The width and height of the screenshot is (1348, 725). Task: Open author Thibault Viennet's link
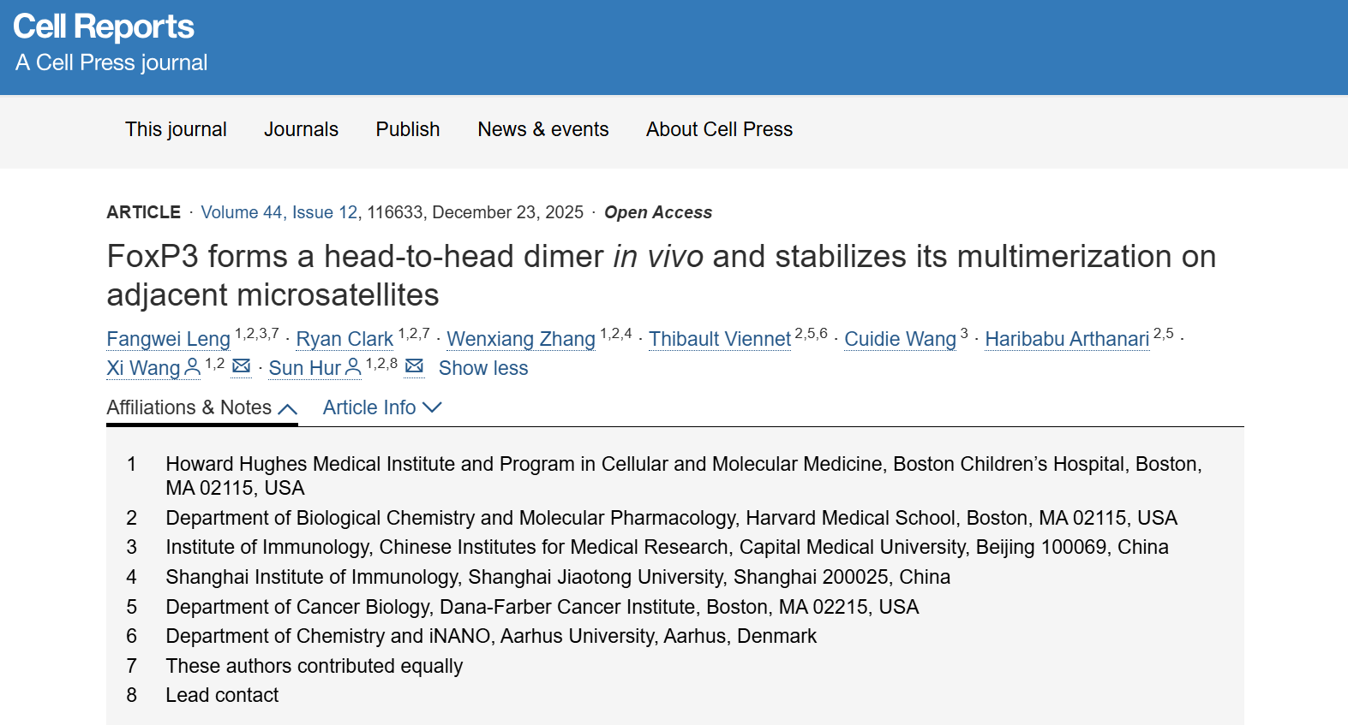tap(720, 339)
